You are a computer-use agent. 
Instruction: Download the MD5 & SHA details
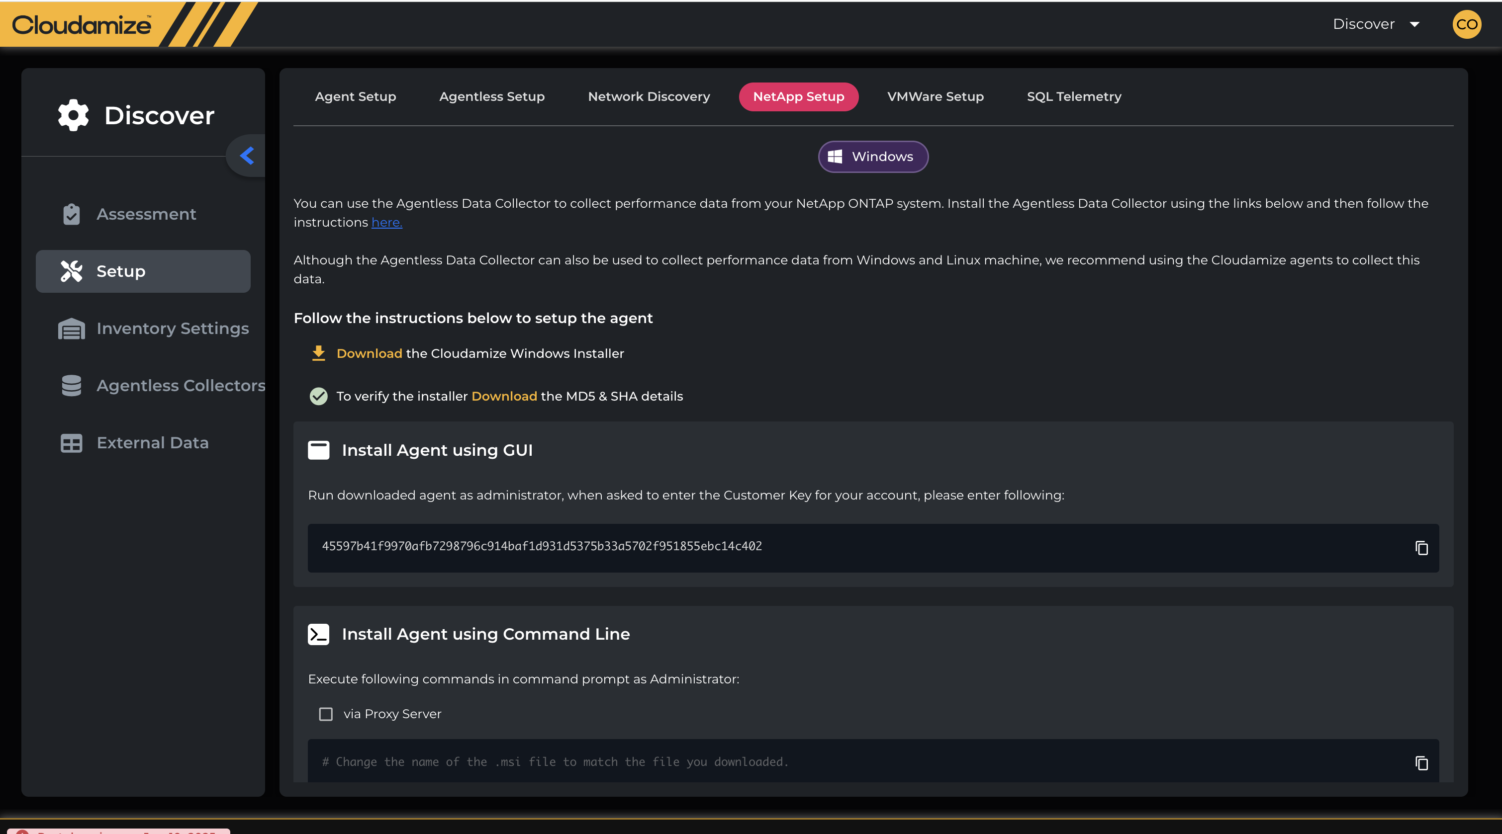point(504,396)
